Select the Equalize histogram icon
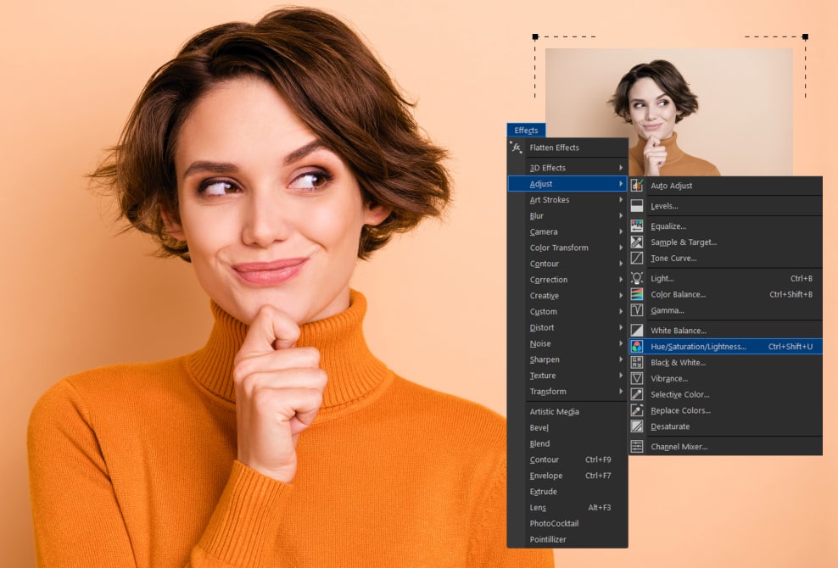Viewport: 838px width, 568px height. click(637, 226)
